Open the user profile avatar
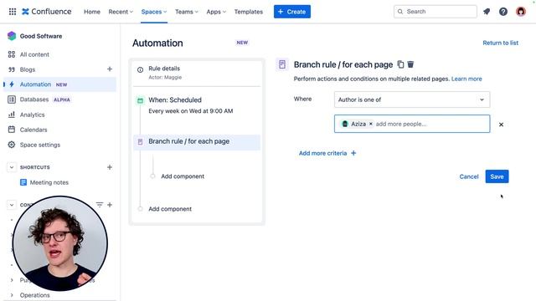536x301 pixels. coord(521,12)
